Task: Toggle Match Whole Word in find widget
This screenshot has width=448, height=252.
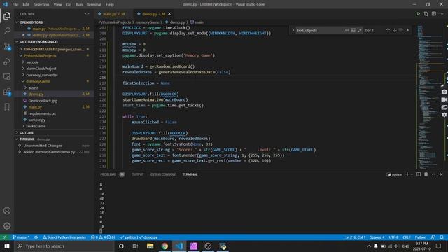Action: (353, 30)
